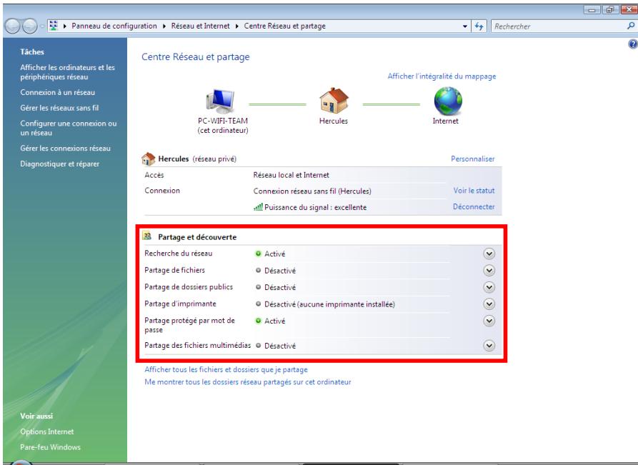Click the Hercules house icon in network map
Viewport: 638px width, 465px height.
[334, 101]
